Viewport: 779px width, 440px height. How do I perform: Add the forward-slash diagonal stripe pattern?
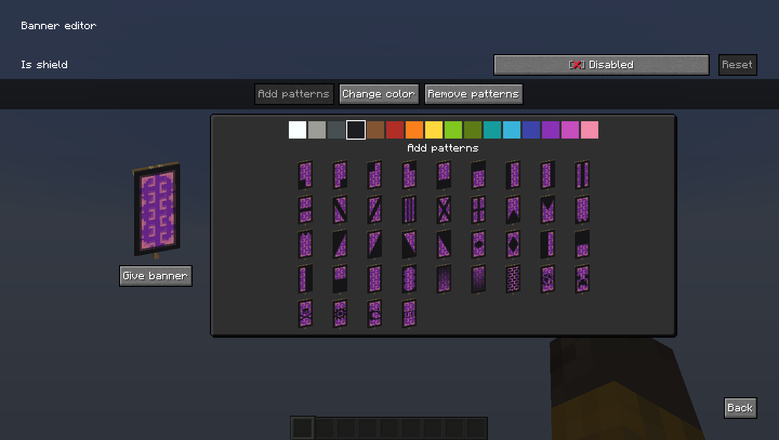374,209
